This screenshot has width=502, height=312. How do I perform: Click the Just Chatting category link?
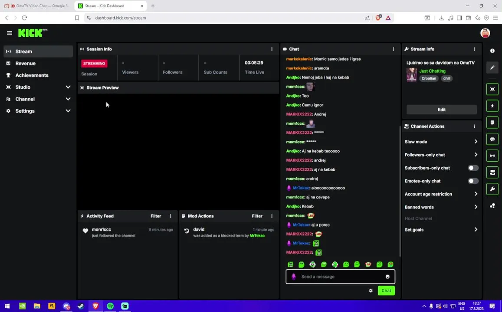pos(432,71)
